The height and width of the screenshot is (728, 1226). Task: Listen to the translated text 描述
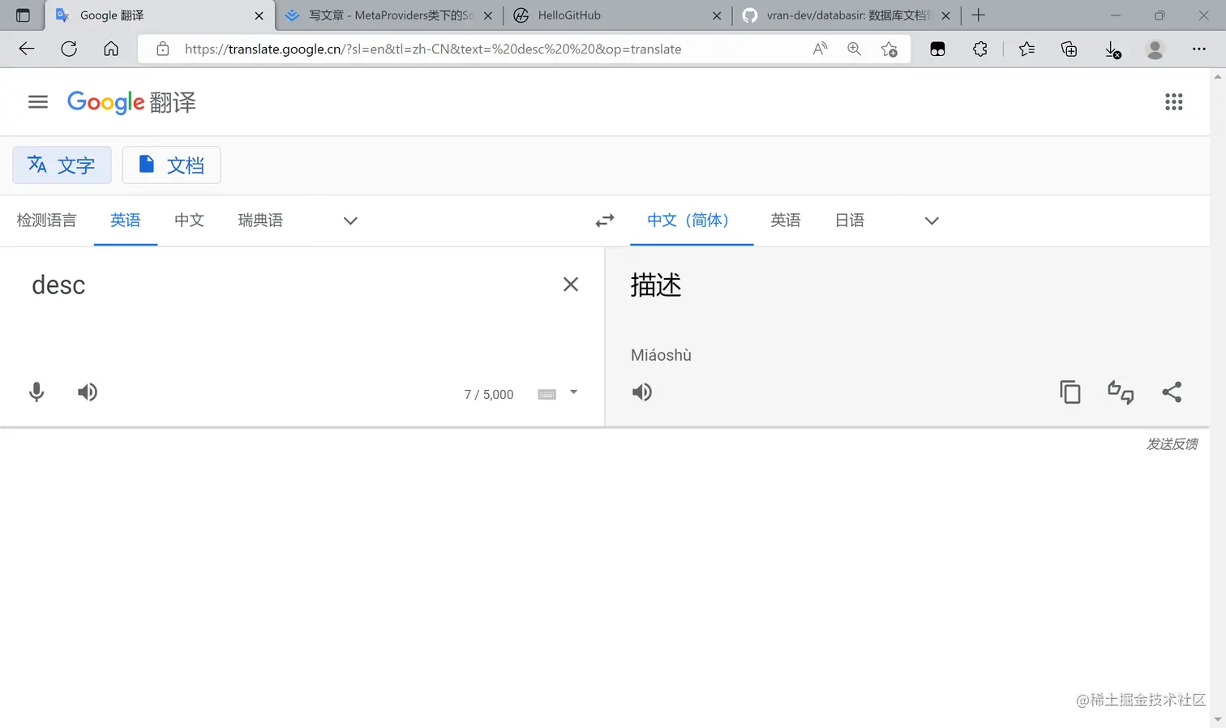(642, 392)
